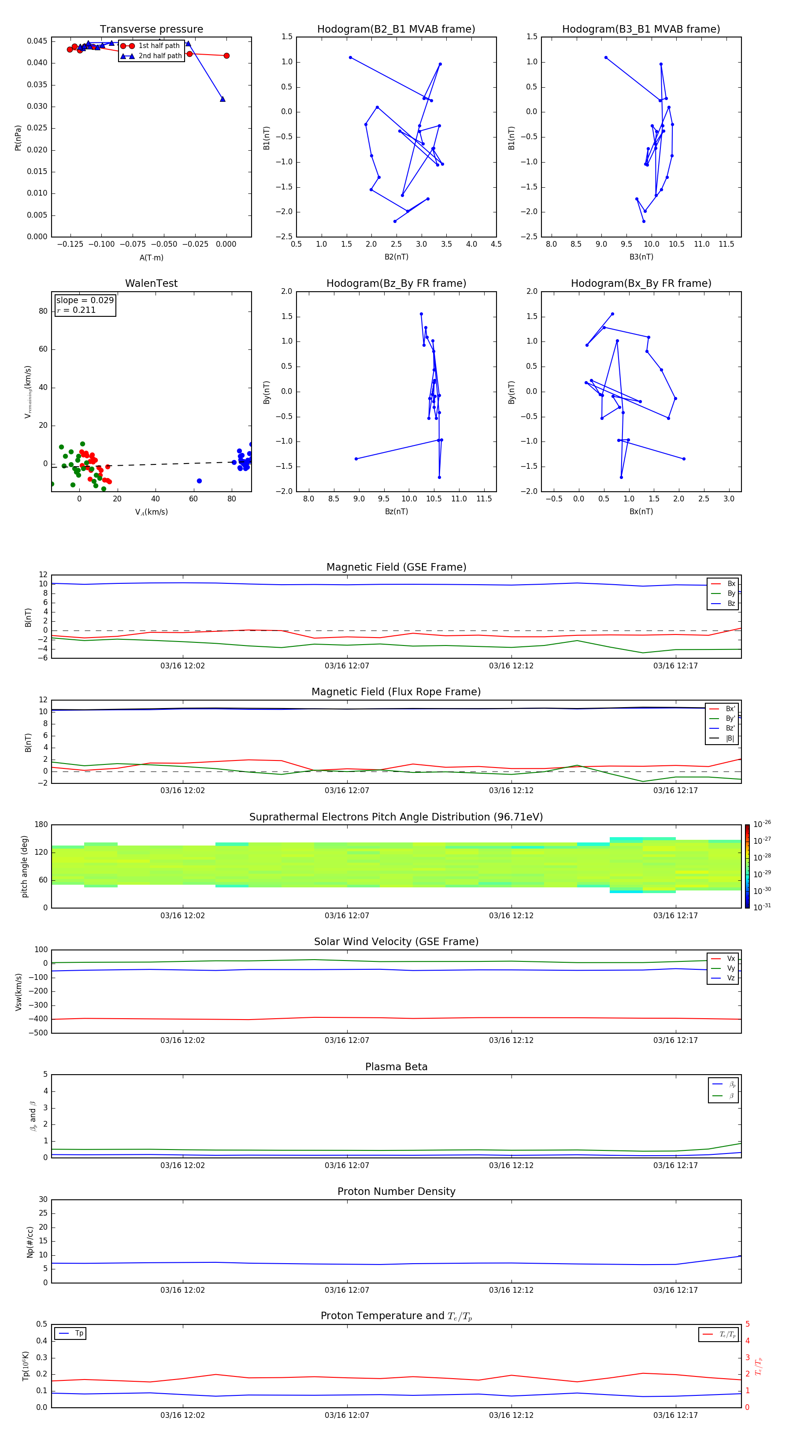The image size is (793, 1454).
Task: Click the 'Np(#/cc)' axis label
Action: pyautogui.click(x=30, y=1242)
